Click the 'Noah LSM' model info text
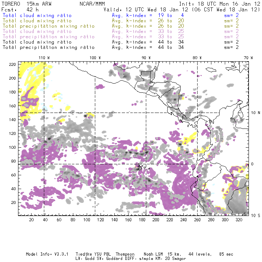This screenshot has height=262, width=262. 153,254
